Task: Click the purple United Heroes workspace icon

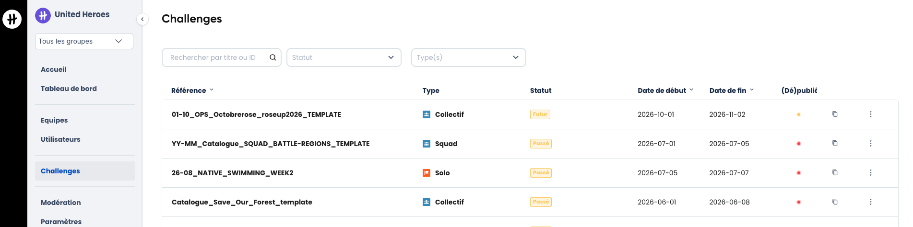Action: coord(43,15)
